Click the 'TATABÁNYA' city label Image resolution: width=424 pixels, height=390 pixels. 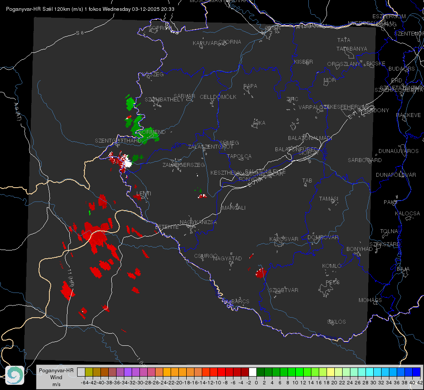coord(352,49)
